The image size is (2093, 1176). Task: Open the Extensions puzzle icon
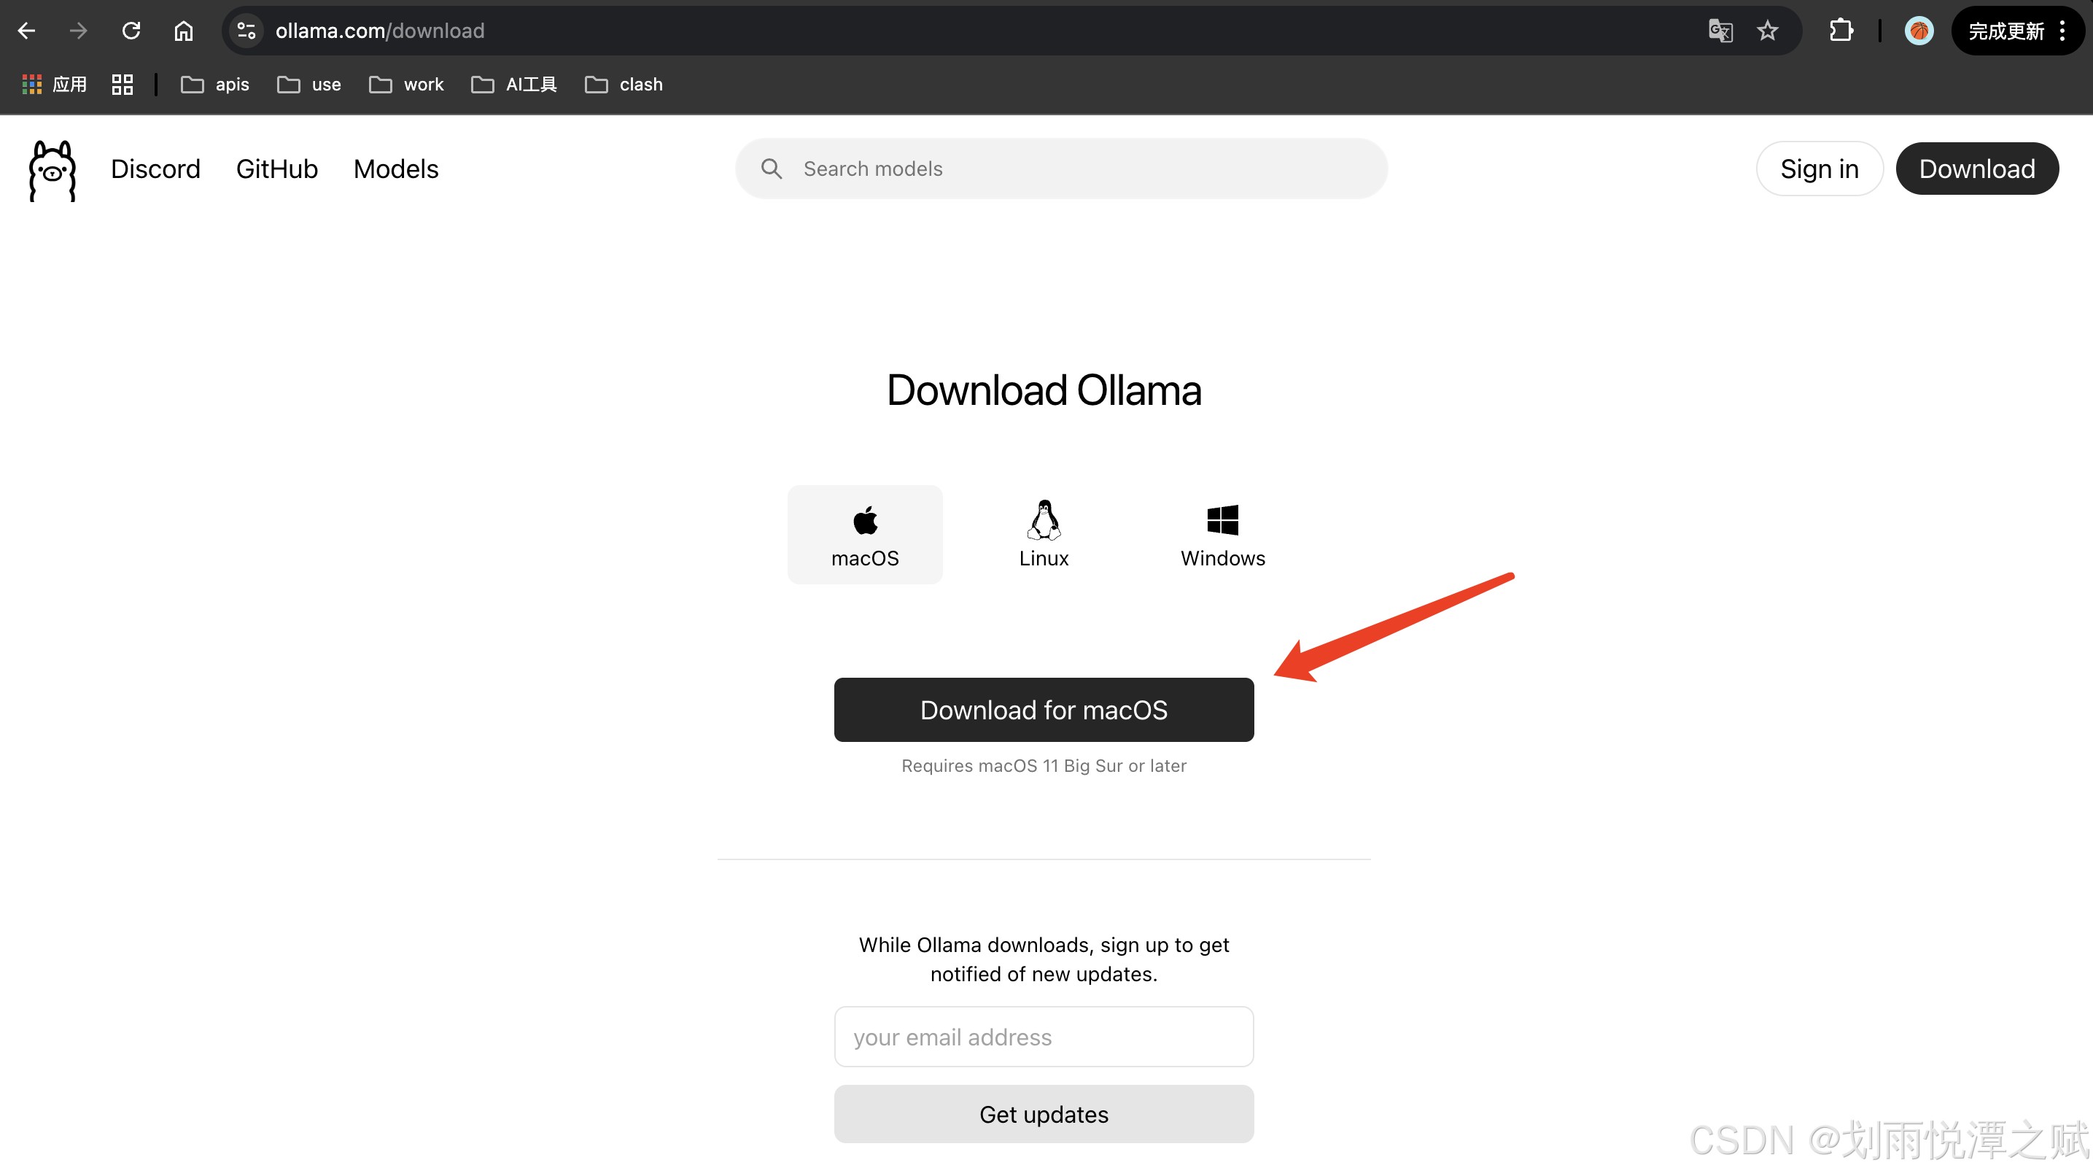point(1841,31)
